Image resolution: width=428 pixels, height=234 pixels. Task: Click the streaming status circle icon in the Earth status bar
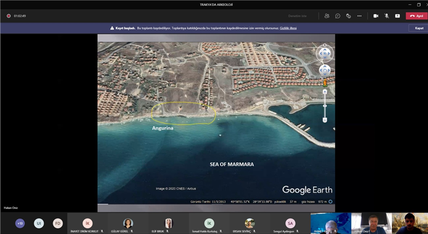[x=331, y=201]
